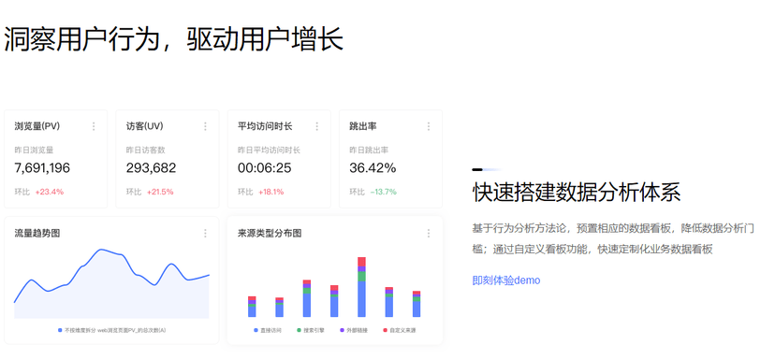Select the 流量趋势图 chart title
The height and width of the screenshot is (359, 775).
(37, 233)
